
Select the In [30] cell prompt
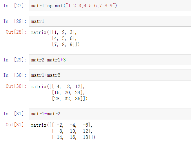pyautogui.click(x=14, y=75)
